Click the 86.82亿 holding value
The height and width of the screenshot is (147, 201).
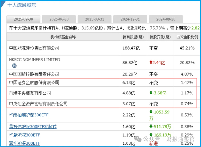pyautogui.click(x=130, y=63)
